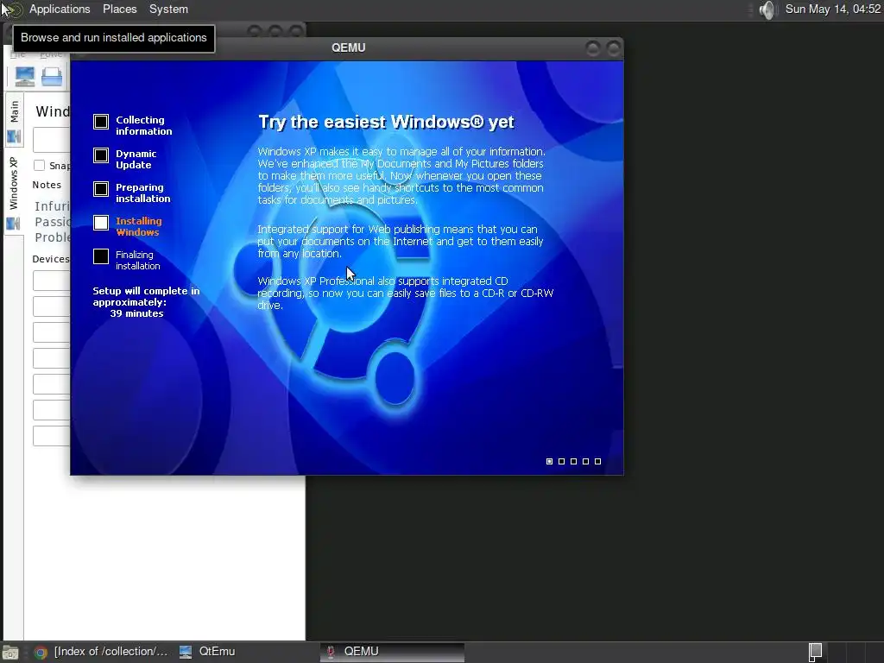The width and height of the screenshot is (884, 663).
Task: Click the input field under the QtEmu machine heading
Action: coord(51,140)
